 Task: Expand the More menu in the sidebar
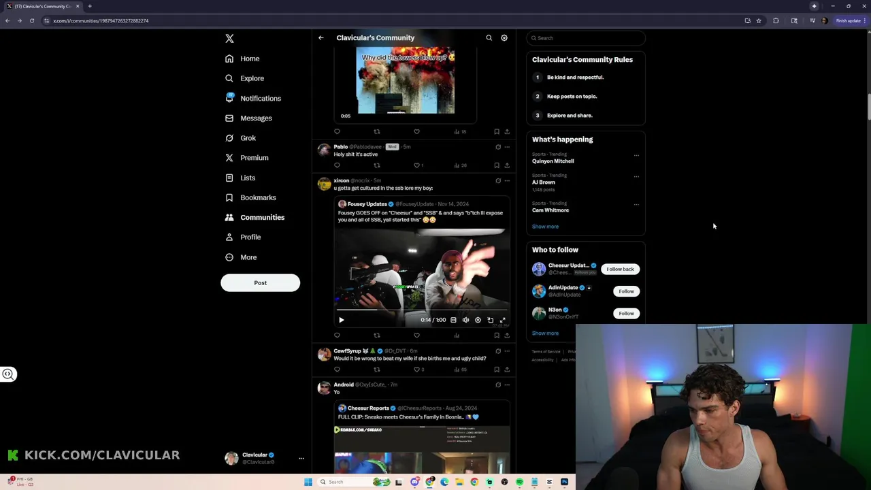coord(241,257)
